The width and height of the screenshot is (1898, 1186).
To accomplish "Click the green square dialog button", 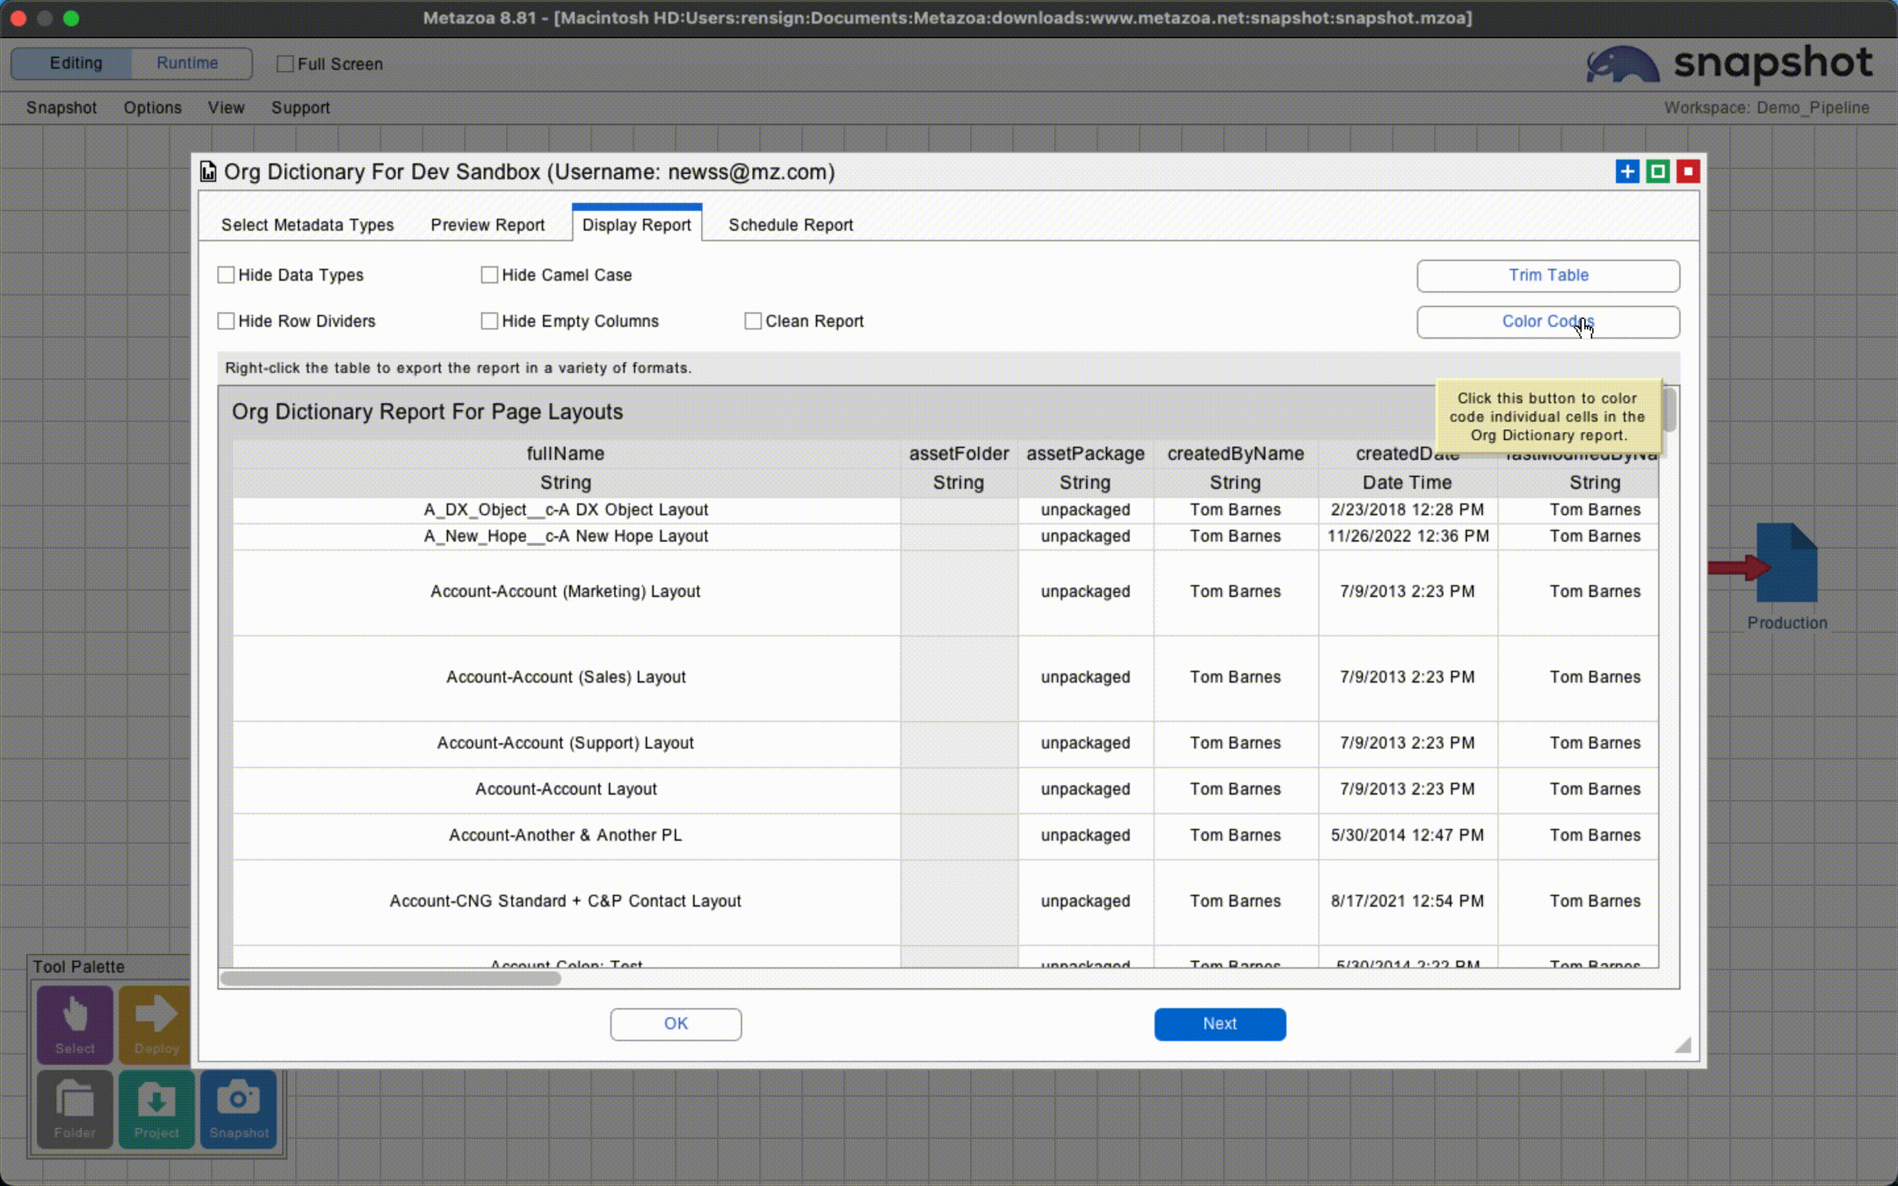I will pos(1658,171).
